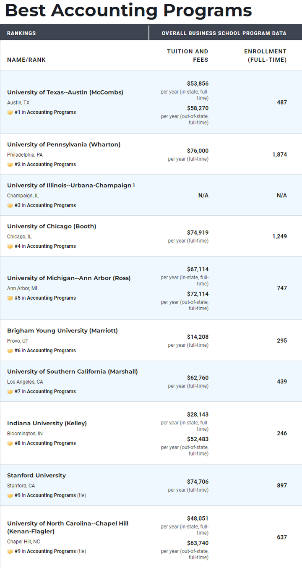This screenshot has height=568, width=302.
Task: Click the Enrollment (Full-Time) column header
Action: (x=266, y=55)
